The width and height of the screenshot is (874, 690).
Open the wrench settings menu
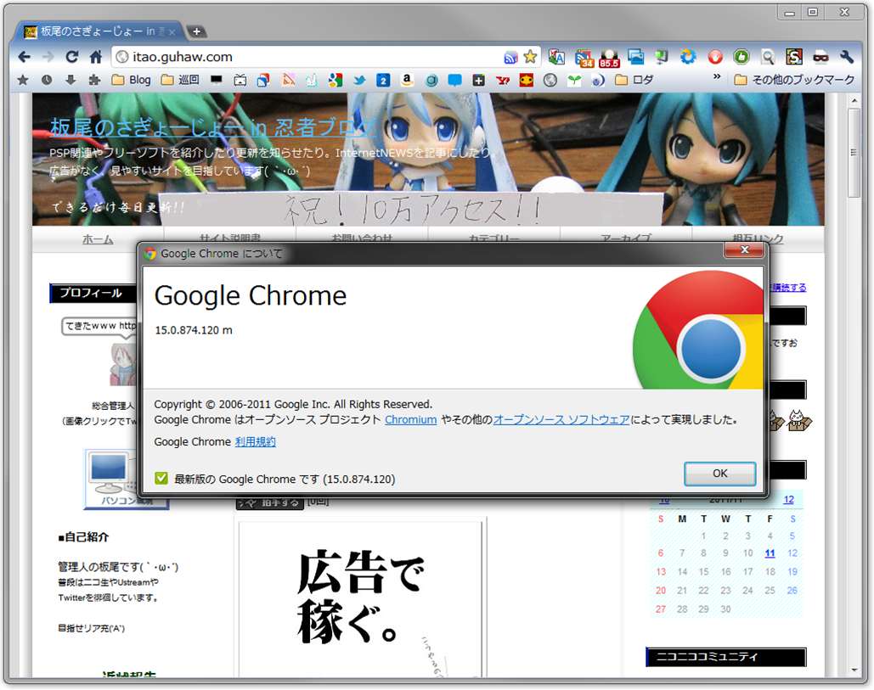point(847,57)
